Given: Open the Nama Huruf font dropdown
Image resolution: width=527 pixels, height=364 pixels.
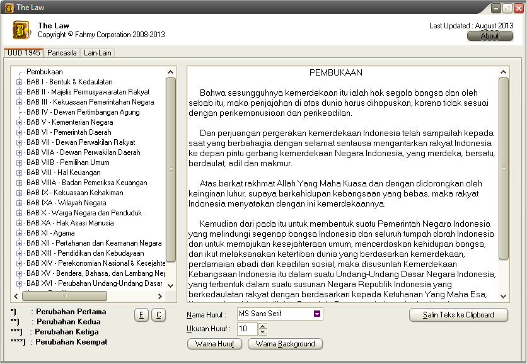Looking at the screenshot, I should pos(317,314).
